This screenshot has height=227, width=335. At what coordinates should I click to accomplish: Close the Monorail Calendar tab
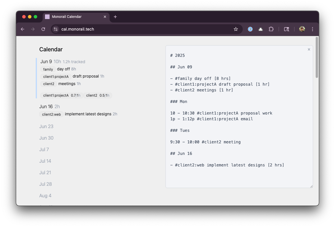[105, 17]
